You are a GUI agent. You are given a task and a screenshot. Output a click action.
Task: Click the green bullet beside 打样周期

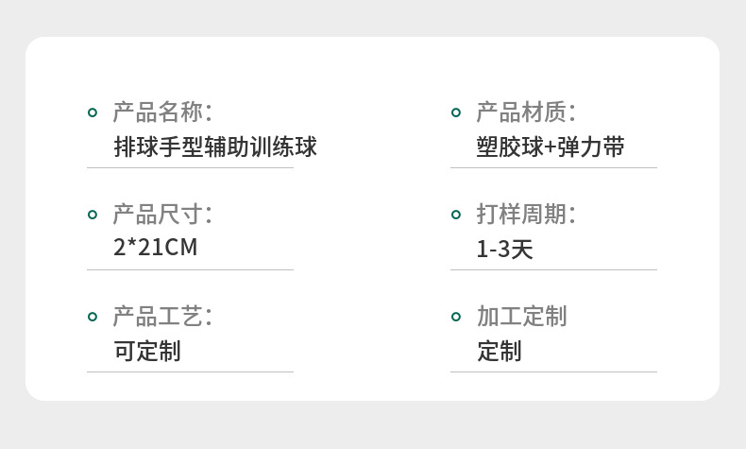(x=456, y=215)
